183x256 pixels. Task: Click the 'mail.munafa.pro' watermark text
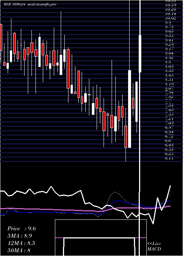click(42, 4)
